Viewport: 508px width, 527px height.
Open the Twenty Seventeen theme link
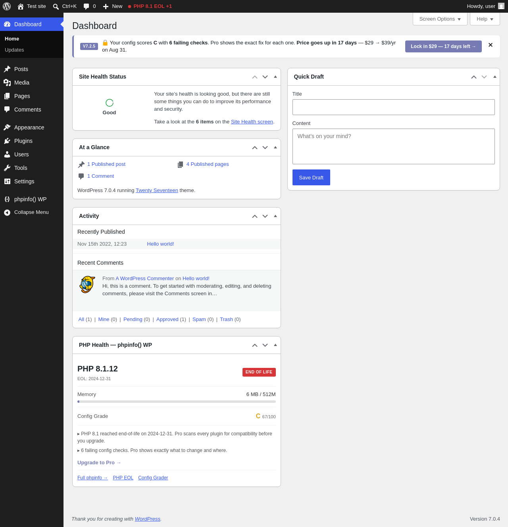157,190
